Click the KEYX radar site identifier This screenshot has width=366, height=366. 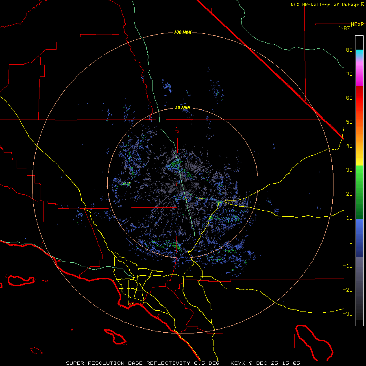[x=238, y=363]
